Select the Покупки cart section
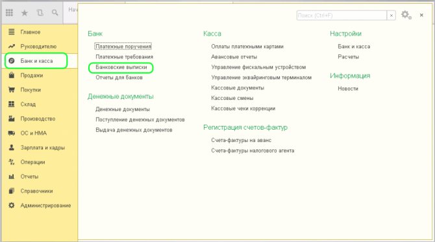This screenshot has width=435, height=242. (x=31, y=90)
